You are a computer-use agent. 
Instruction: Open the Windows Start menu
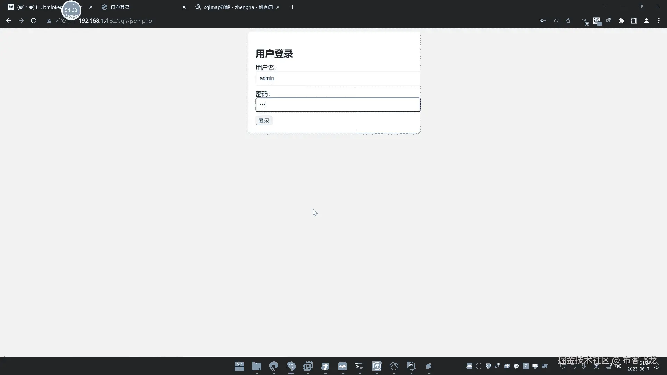tap(239, 366)
